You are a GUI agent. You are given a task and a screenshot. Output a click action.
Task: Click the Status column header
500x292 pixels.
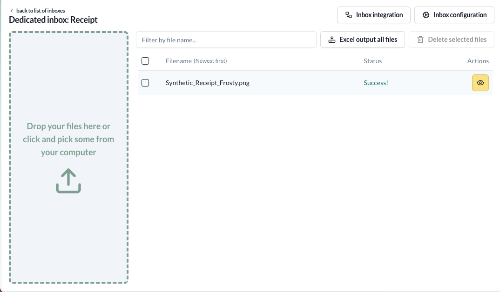(372, 61)
